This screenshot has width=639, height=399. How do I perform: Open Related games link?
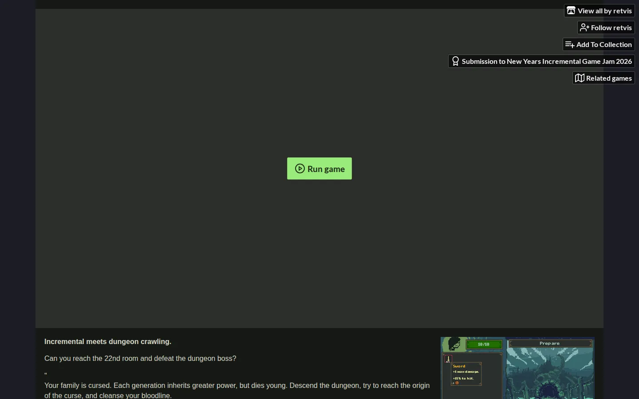coord(604,78)
